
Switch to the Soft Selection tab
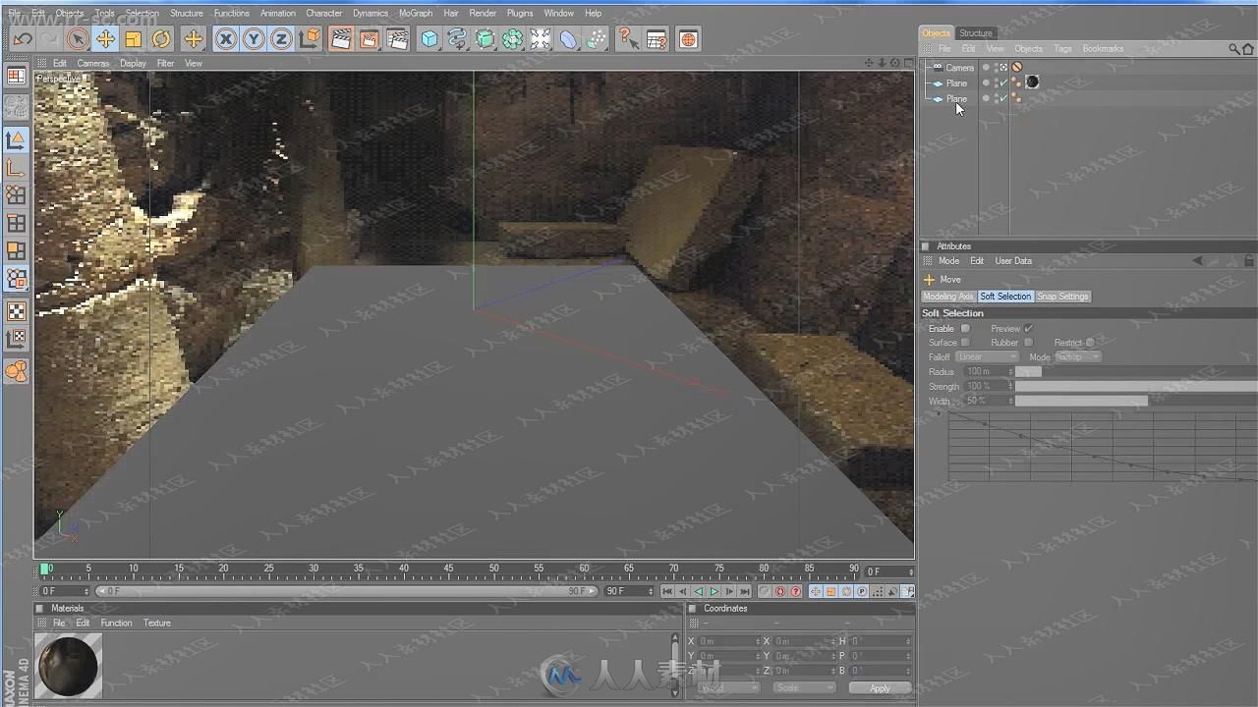click(x=1005, y=297)
